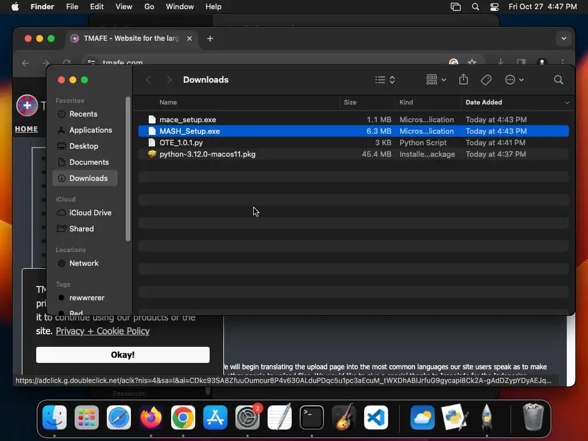Sort files by Kind column
The image size is (588, 441).
[406, 102]
